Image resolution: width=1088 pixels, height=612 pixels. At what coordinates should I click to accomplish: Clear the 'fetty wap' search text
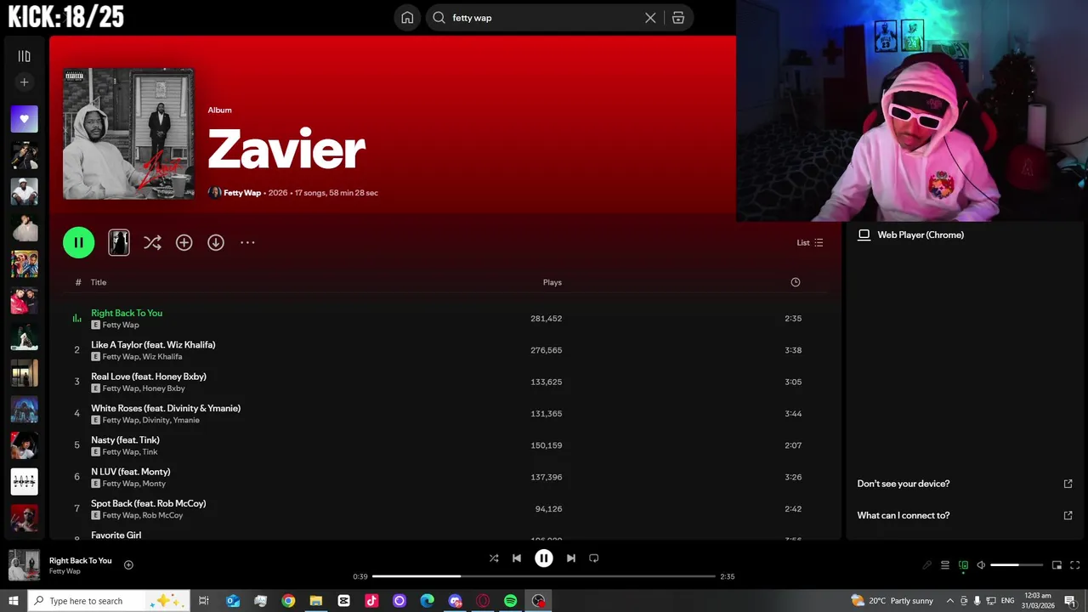(650, 18)
